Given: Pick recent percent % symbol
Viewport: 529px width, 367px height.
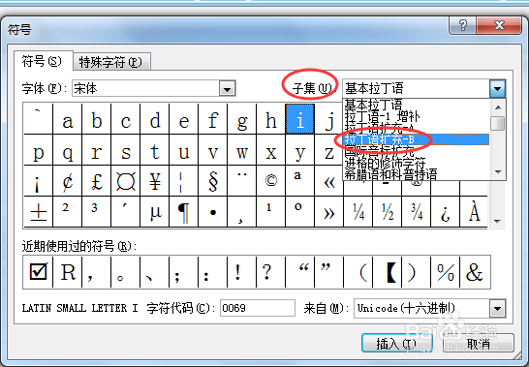Looking at the screenshot, I should click(446, 272).
